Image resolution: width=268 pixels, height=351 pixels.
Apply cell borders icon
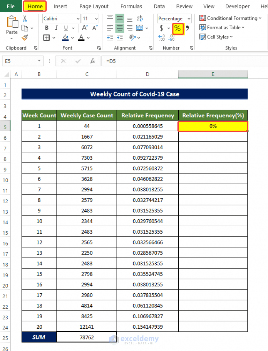point(46,38)
